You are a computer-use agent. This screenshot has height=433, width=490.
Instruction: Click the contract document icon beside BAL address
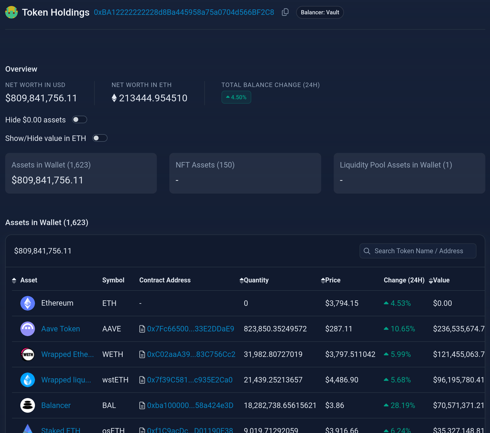[142, 405]
